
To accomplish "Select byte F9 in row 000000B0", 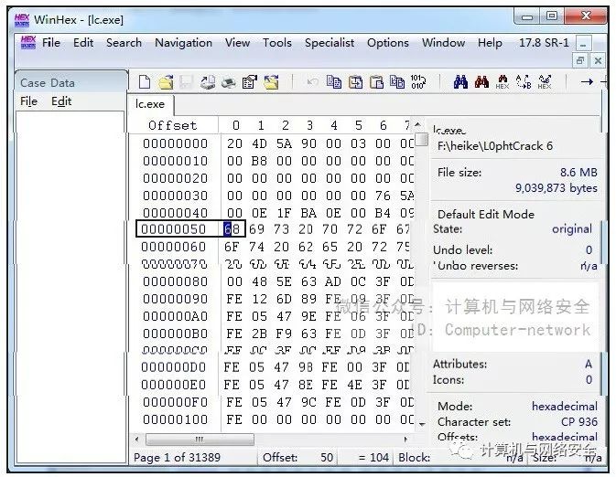I will click(x=284, y=334).
